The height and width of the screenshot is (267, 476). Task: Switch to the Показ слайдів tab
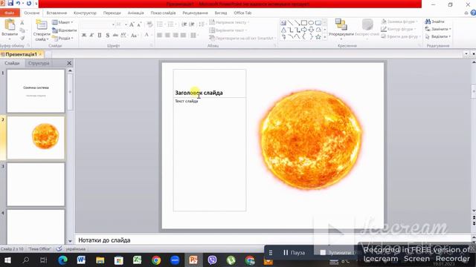(164, 13)
